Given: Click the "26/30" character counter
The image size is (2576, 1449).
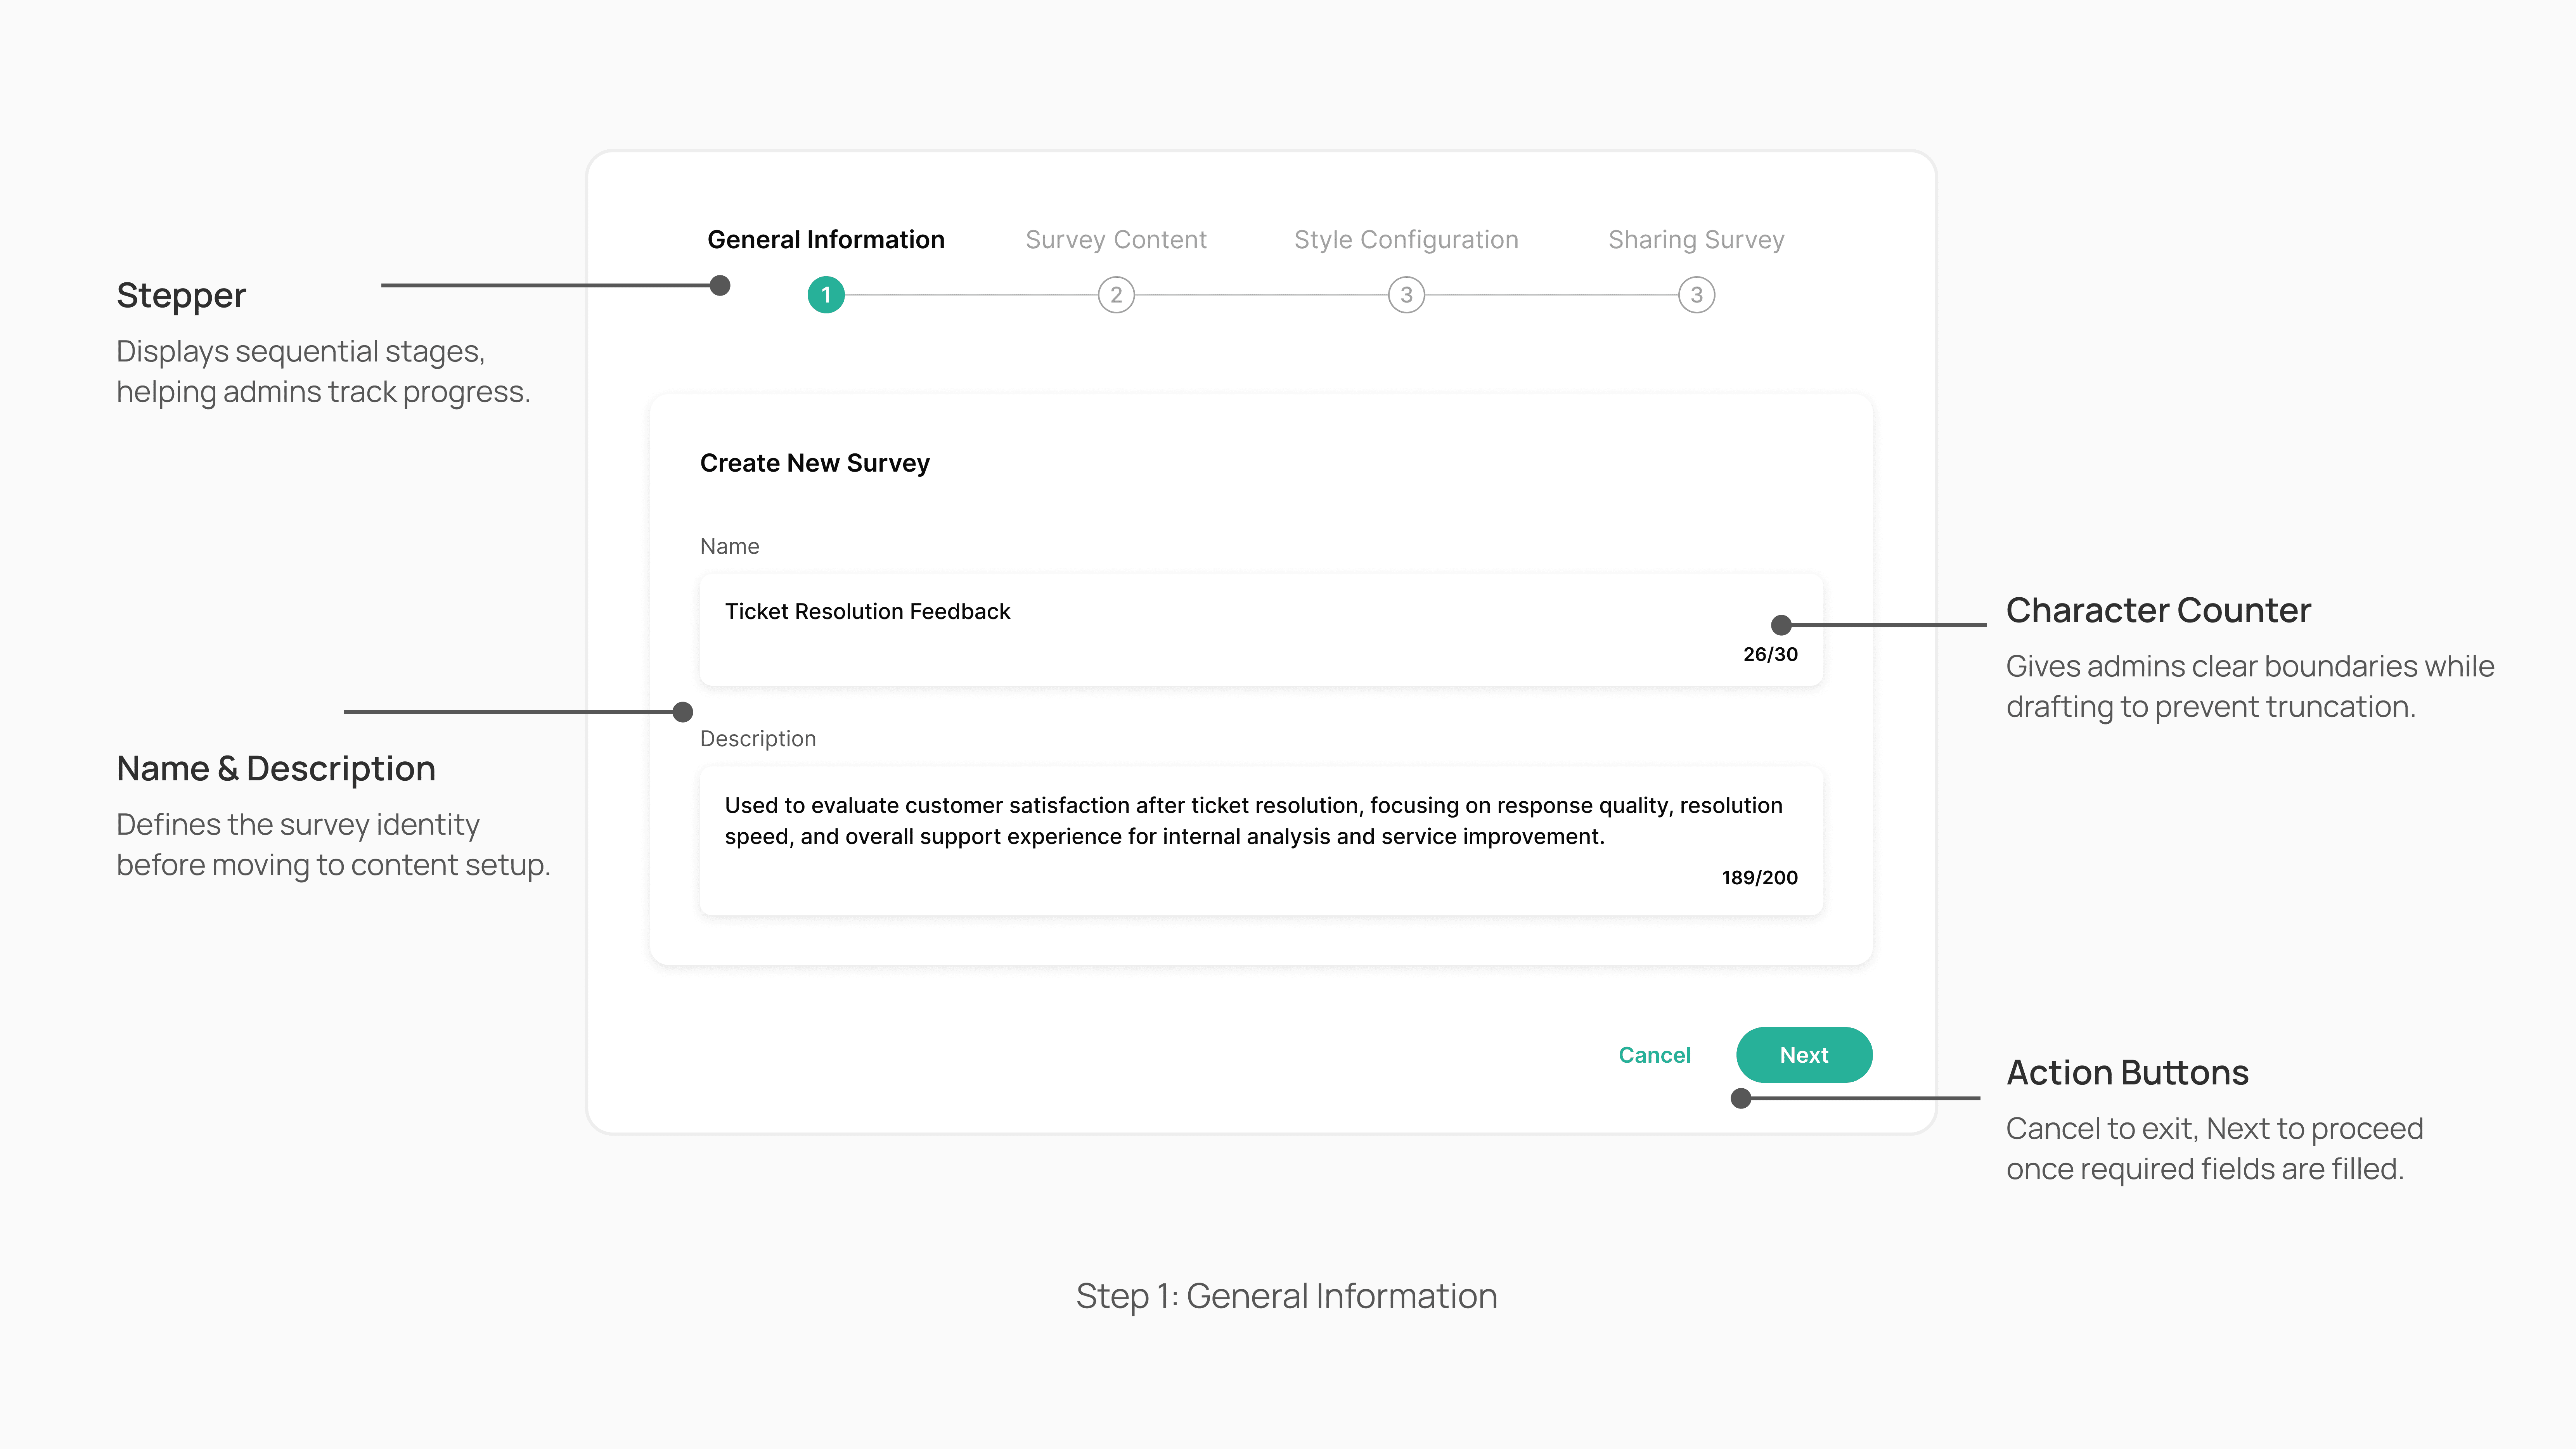Looking at the screenshot, I should point(1770,654).
